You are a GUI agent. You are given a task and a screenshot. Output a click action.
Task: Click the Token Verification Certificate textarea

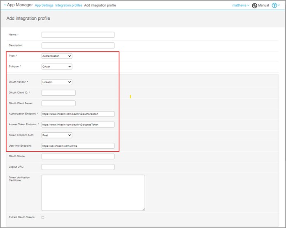(x=93, y=192)
